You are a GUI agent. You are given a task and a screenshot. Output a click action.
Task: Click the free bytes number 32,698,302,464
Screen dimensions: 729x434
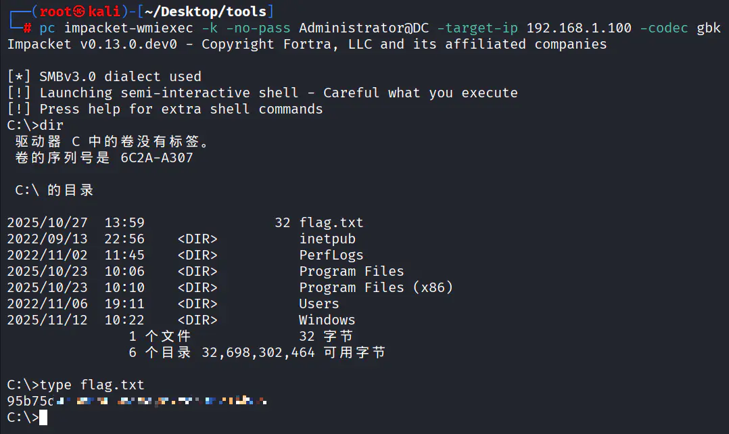click(x=258, y=352)
